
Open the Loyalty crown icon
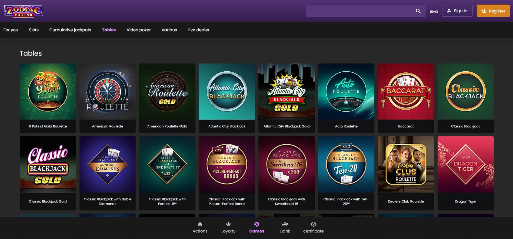coord(228,224)
